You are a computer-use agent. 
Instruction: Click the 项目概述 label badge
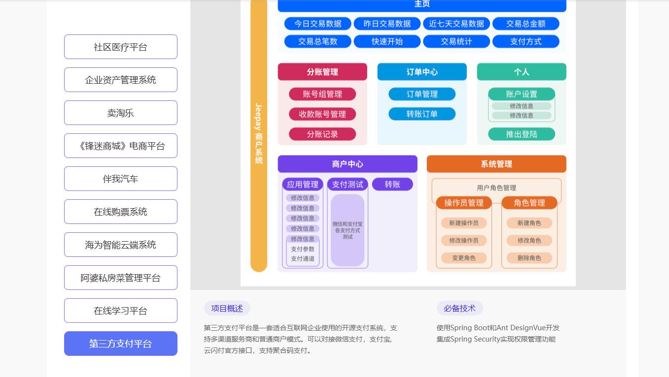(x=227, y=309)
